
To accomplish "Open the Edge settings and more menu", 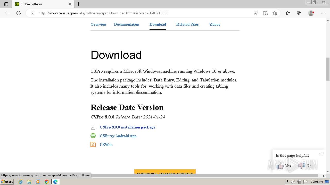I will (x=323, y=13).
